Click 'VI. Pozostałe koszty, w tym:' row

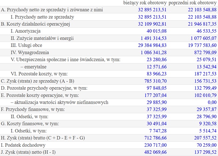click(109, 74)
